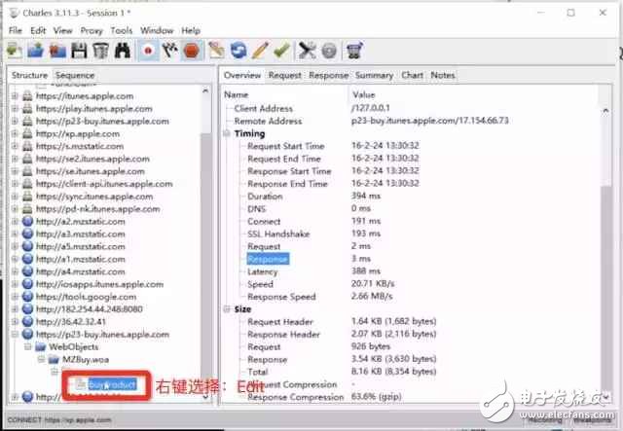Click the binoculars Find icon

(x=120, y=51)
